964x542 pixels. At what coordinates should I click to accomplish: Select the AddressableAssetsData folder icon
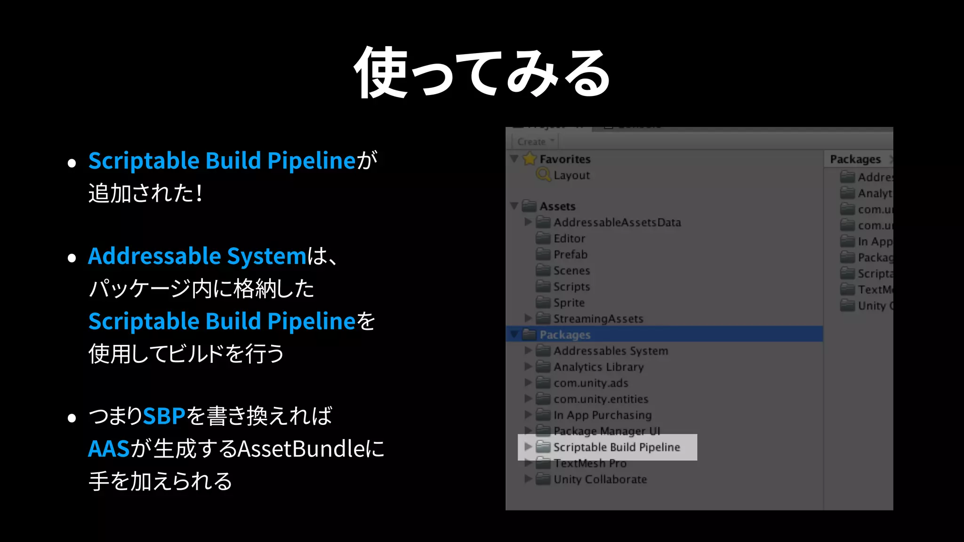pyautogui.click(x=543, y=222)
